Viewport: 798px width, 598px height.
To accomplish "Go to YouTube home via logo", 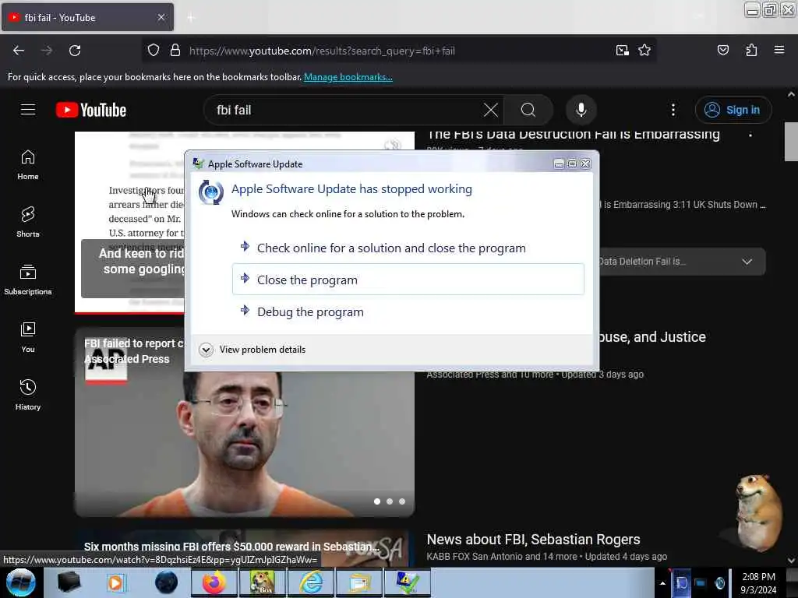I will (x=91, y=110).
